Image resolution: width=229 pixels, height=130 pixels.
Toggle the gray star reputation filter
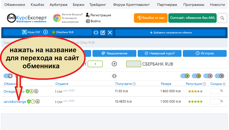click(x=220, y=76)
